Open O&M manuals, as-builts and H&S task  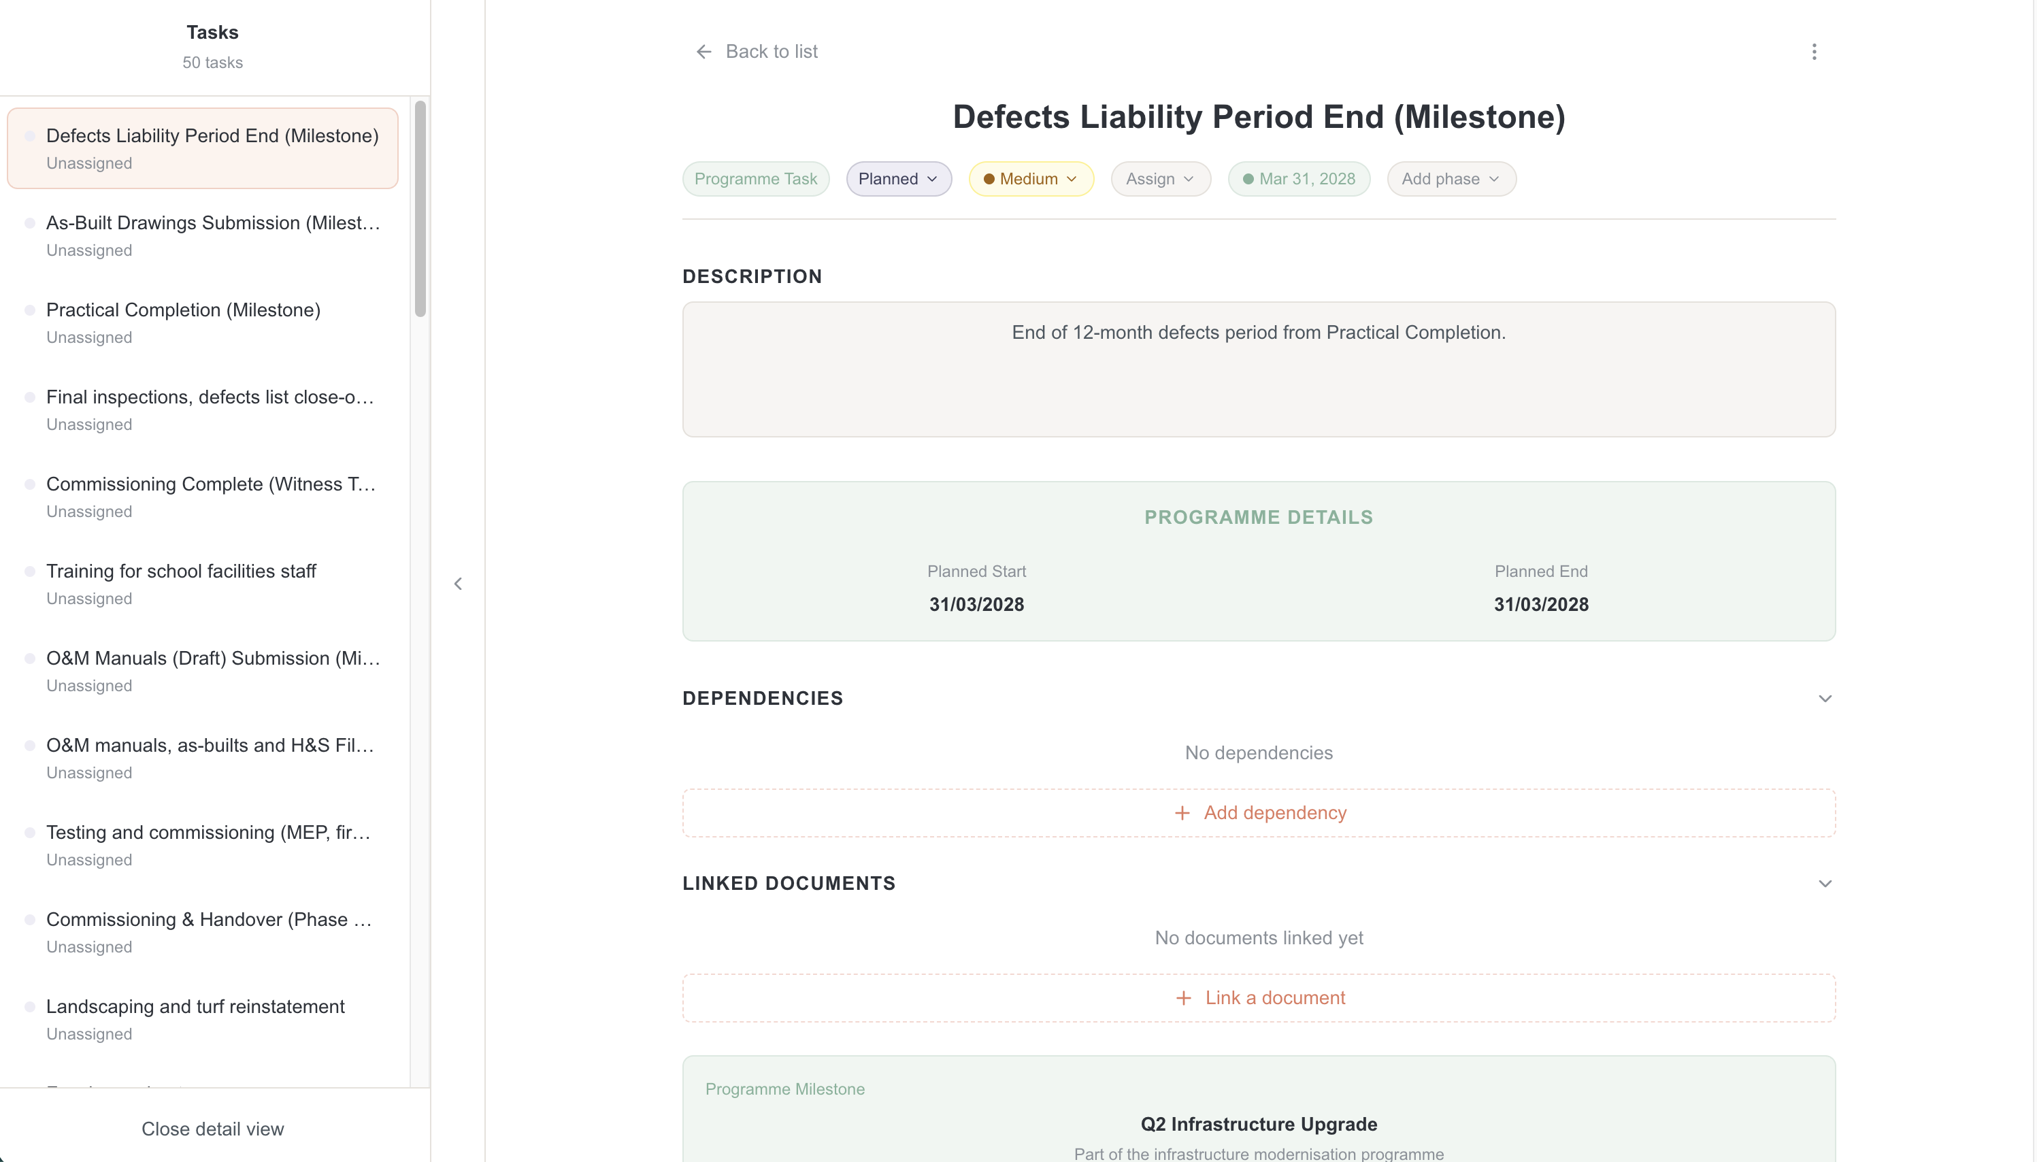tap(203, 757)
